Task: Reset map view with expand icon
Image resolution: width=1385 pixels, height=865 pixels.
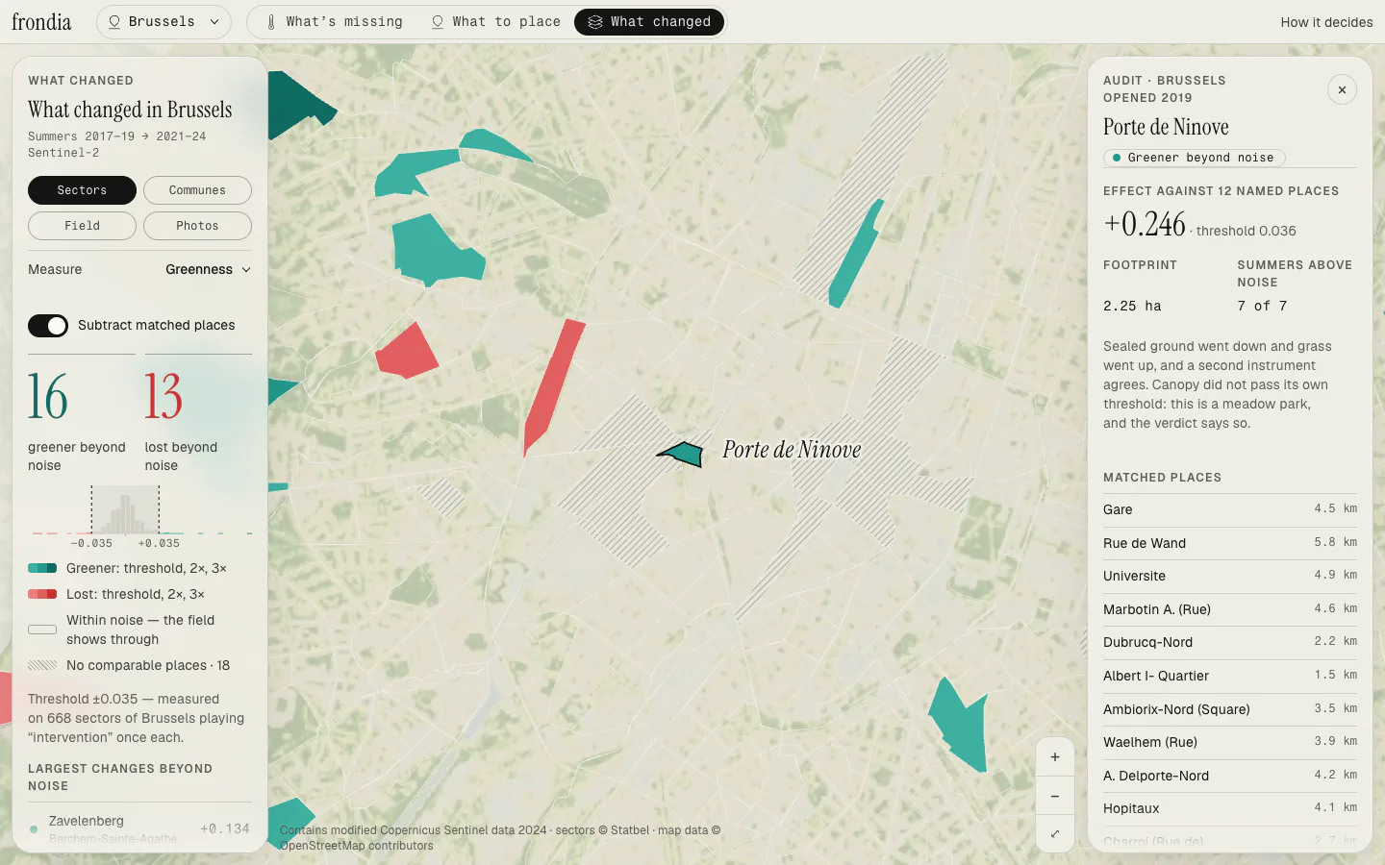Action: click(x=1055, y=834)
